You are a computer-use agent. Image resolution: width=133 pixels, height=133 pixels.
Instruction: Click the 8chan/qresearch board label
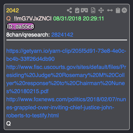(28, 35)
